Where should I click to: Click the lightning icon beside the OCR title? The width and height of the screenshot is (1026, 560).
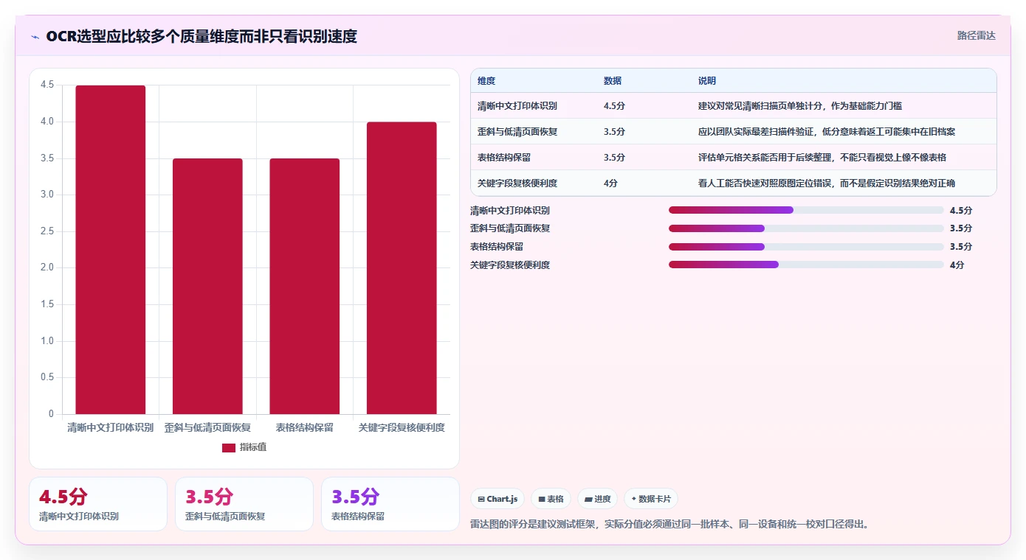tap(35, 37)
